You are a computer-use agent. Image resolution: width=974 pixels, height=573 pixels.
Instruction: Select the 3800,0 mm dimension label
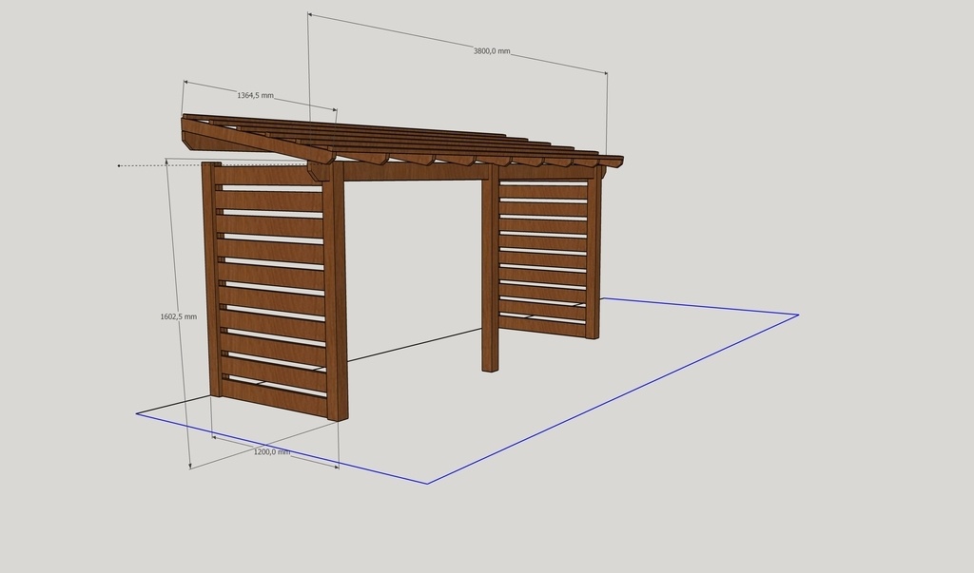pyautogui.click(x=492, y=51)
